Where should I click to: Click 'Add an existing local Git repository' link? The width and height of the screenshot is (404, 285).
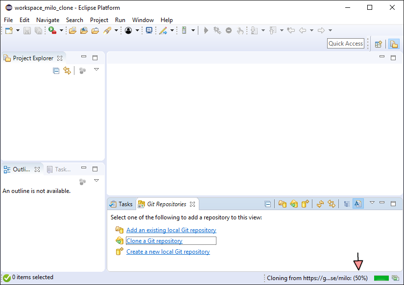pos(171,230)
